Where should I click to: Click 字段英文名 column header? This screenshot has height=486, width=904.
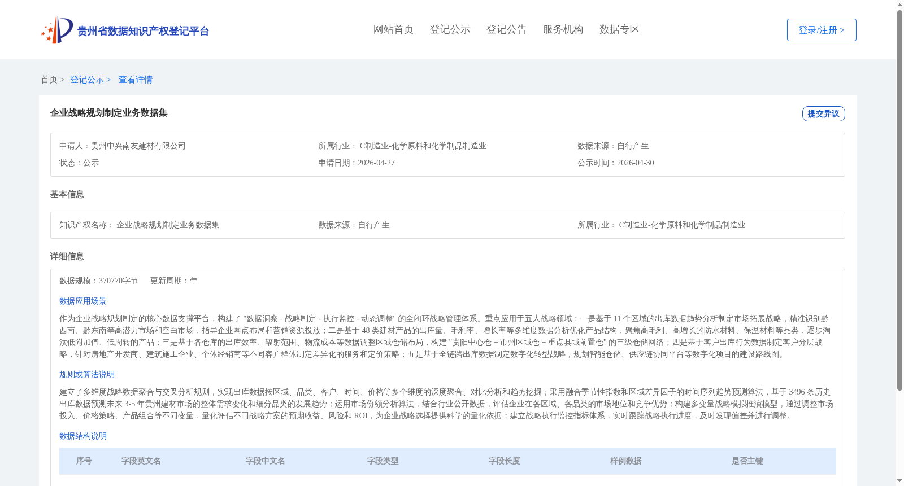(x=141, y=461)
